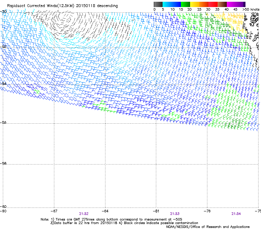Click the latitude label -58

click(3, 163)
